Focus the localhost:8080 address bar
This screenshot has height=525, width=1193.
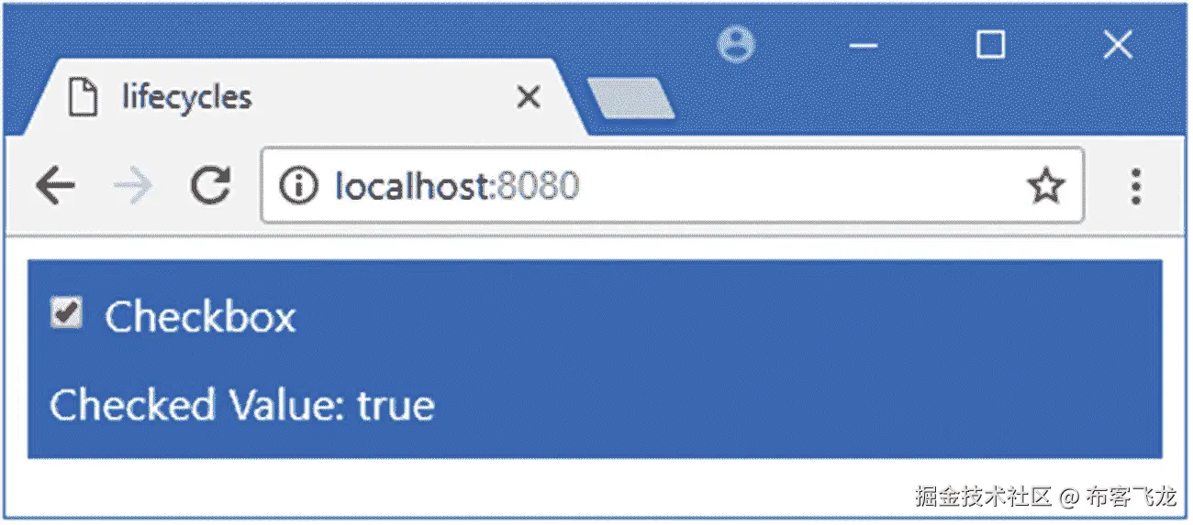(x=673, y=186)
